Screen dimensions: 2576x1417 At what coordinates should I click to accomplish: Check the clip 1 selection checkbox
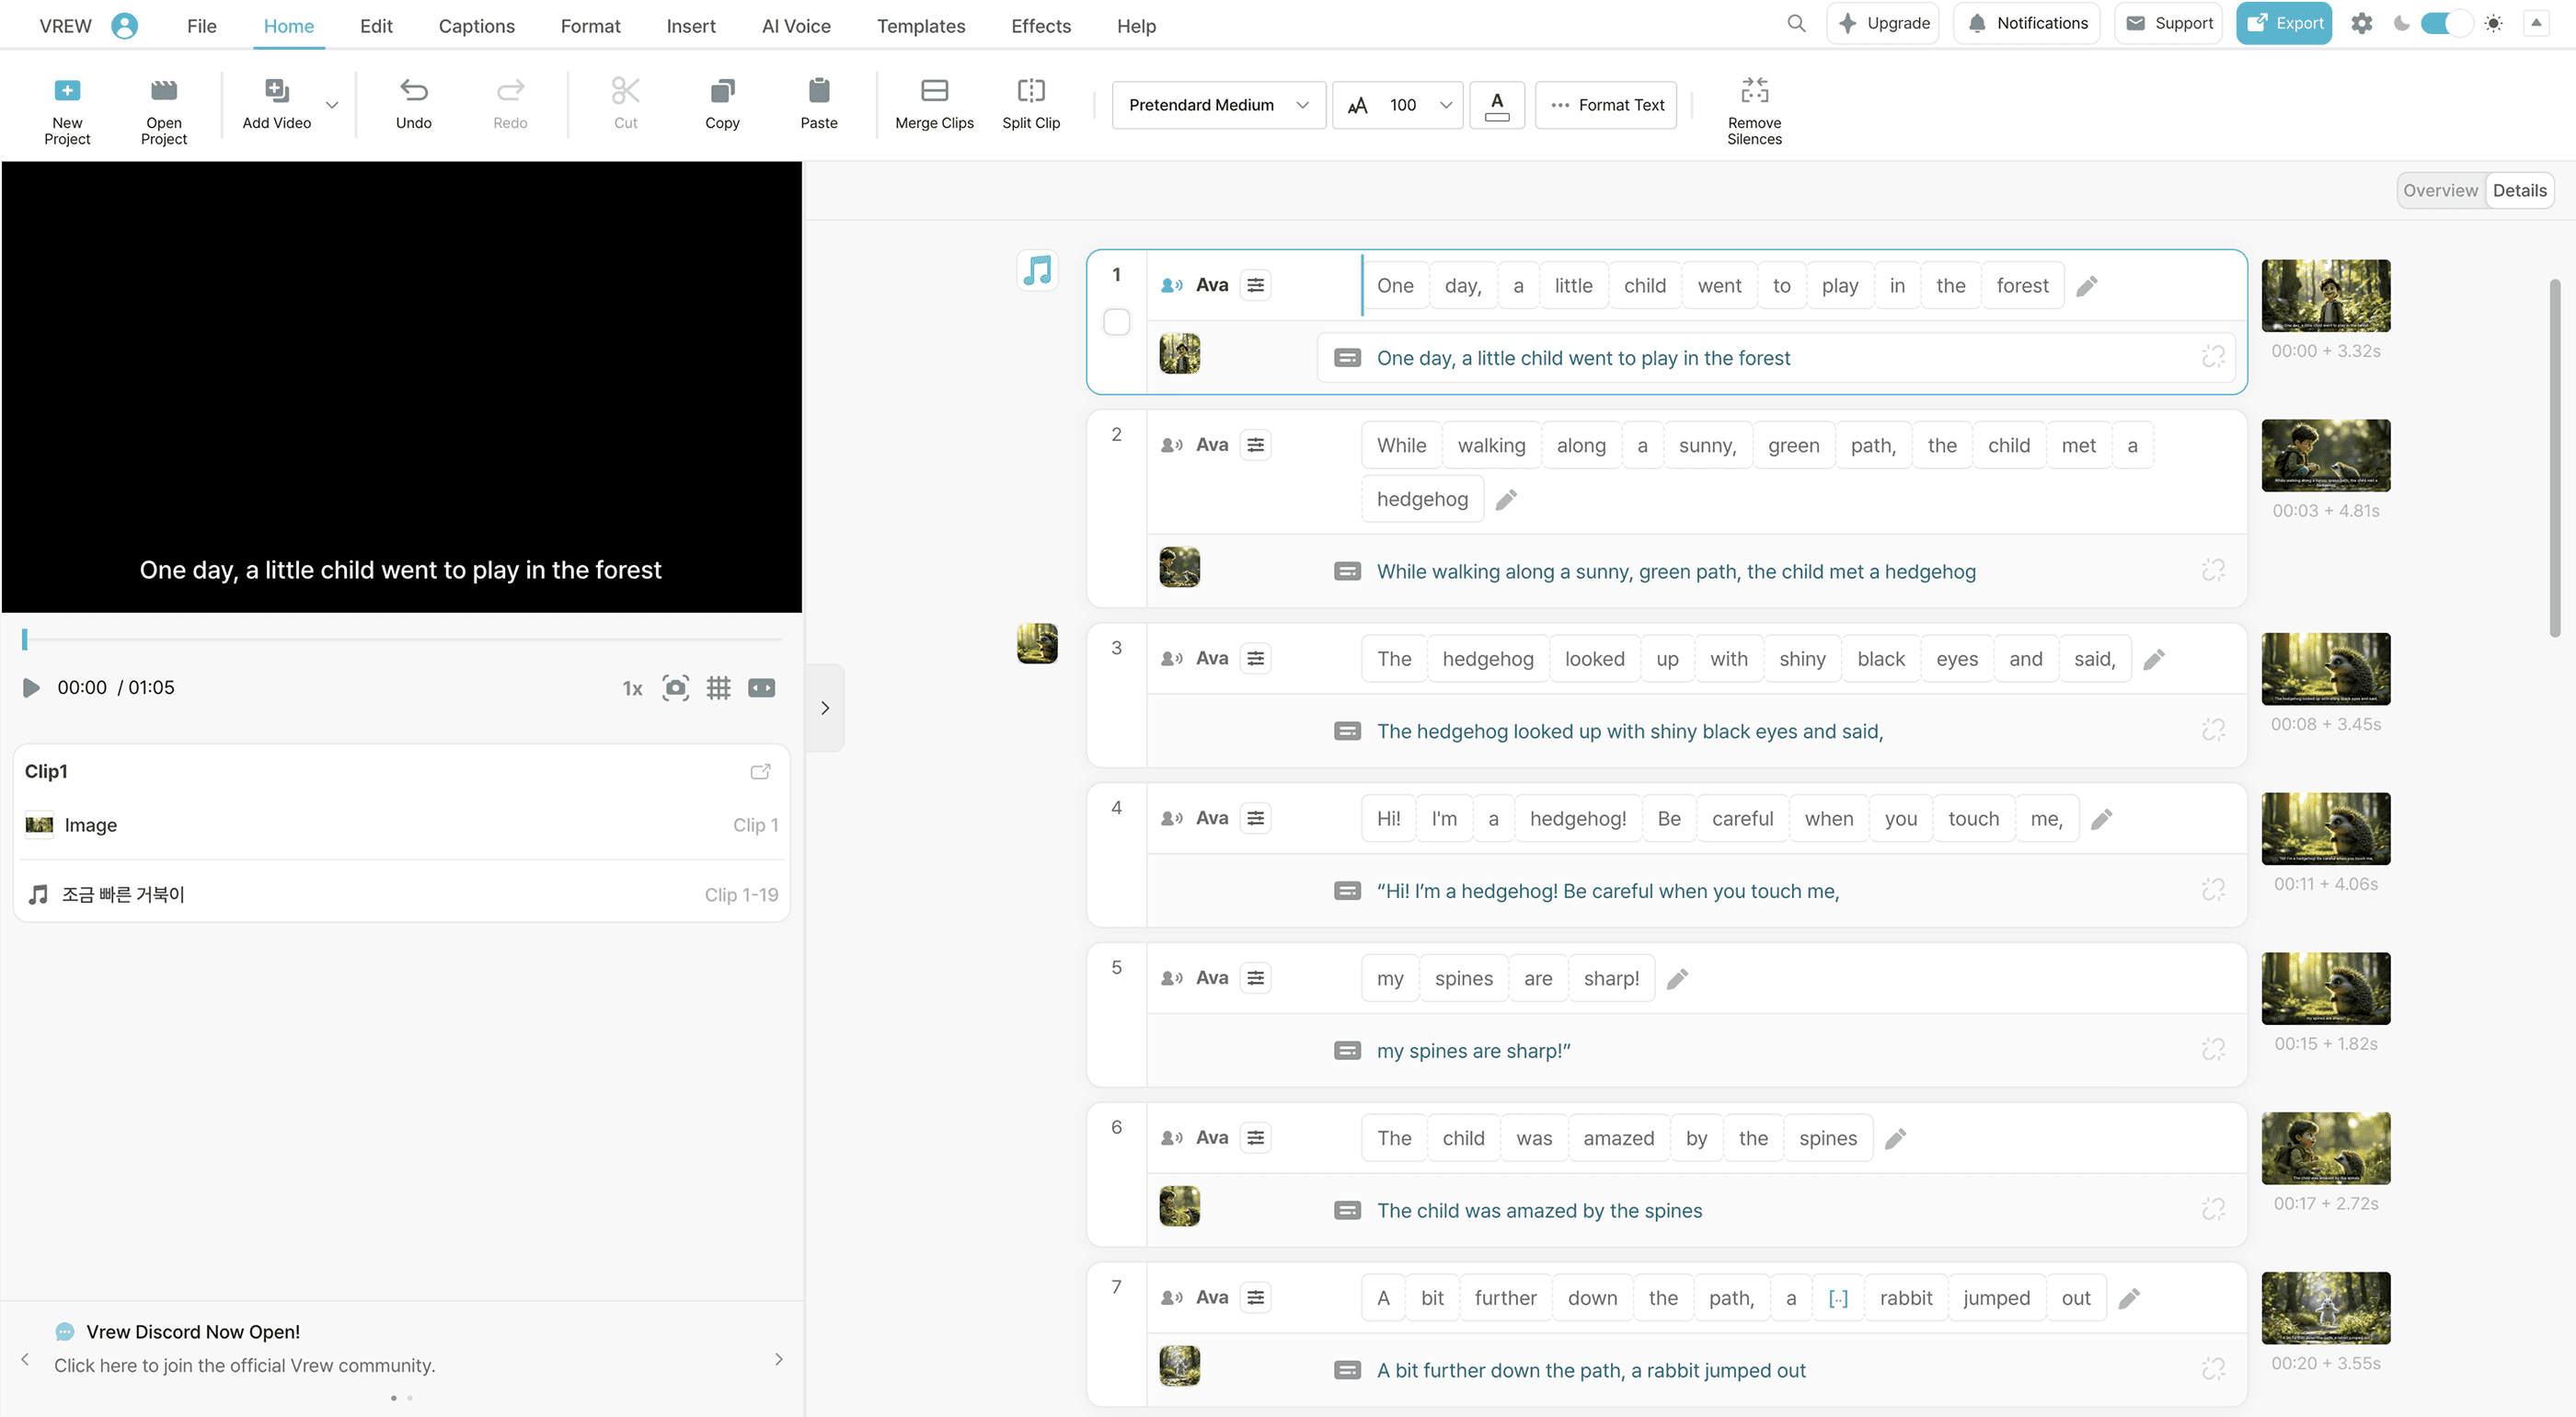(x=1116, y=322)
